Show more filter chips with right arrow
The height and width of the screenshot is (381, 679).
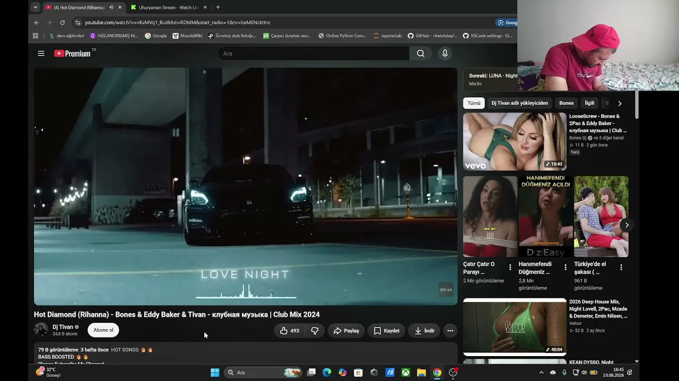point(620,103)
